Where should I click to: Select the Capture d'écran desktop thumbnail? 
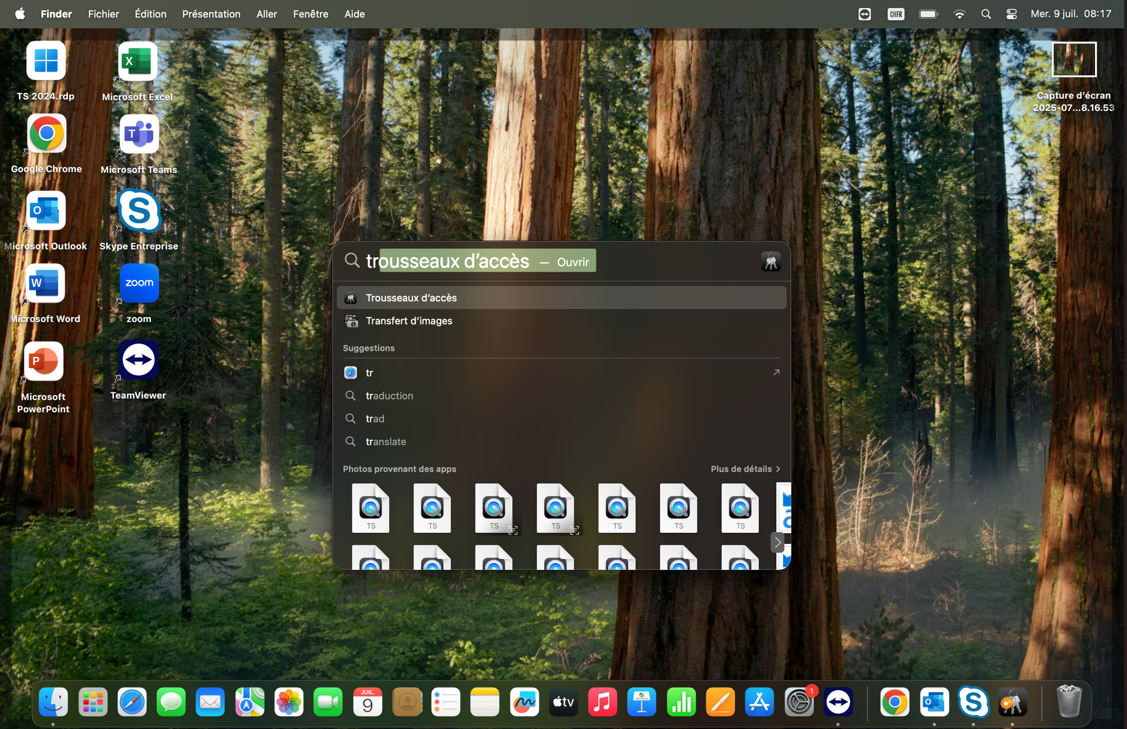(1074, 60)
